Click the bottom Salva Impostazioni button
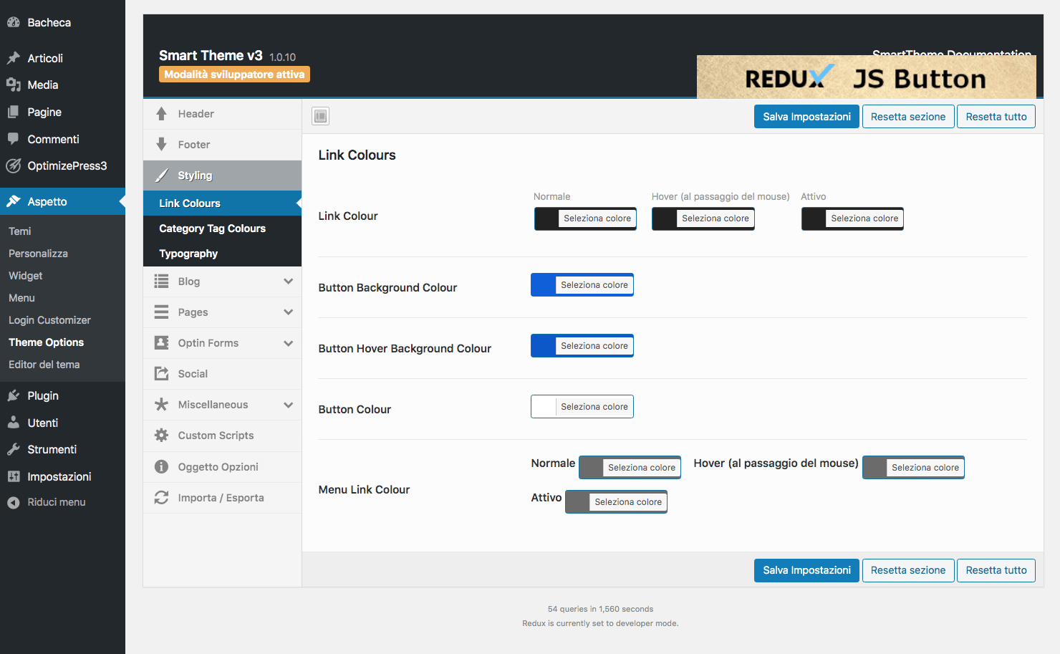 click(x=806, y=570)
